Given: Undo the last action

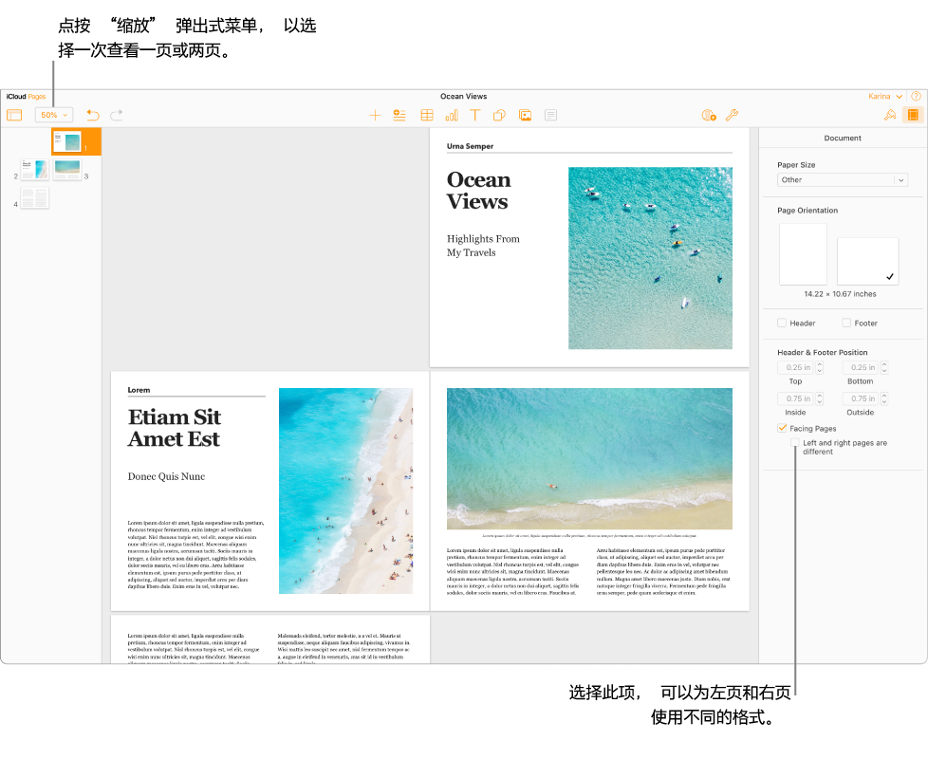Looking at the screenshot, I should pos(93,115).
